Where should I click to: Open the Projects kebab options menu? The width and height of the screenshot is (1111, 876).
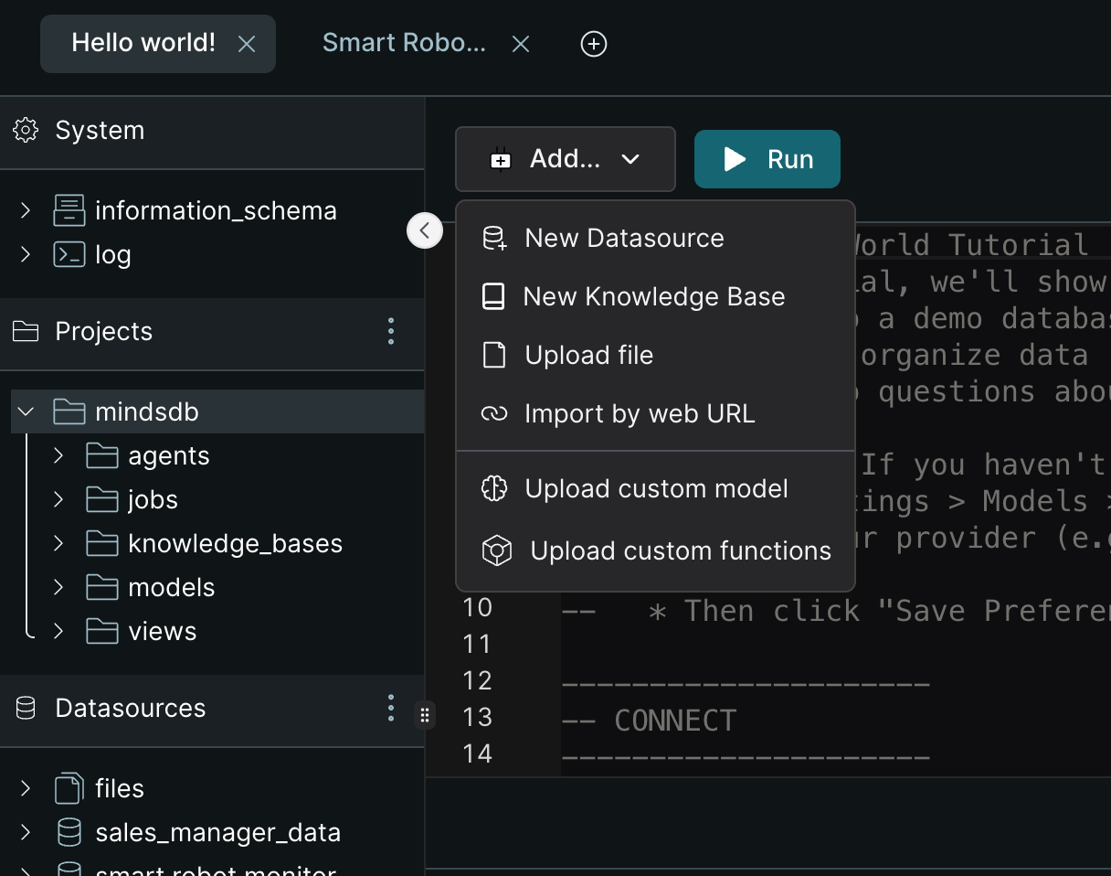click(390, 331)
